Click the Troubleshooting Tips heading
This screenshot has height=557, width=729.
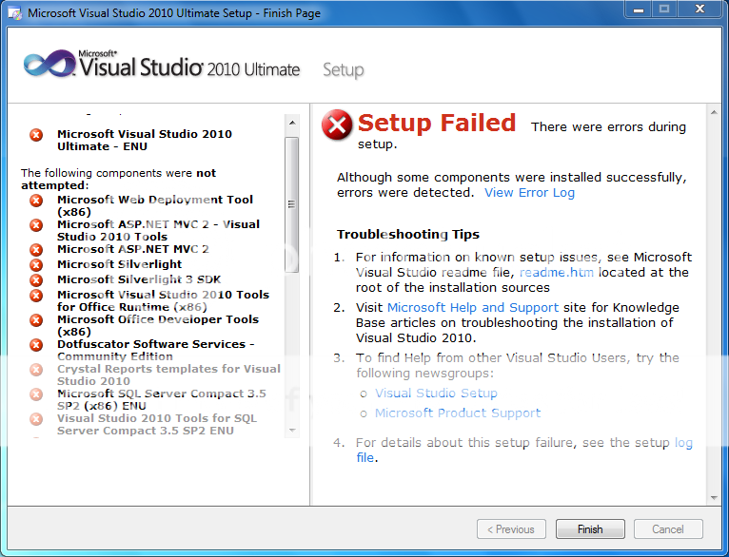408,235
